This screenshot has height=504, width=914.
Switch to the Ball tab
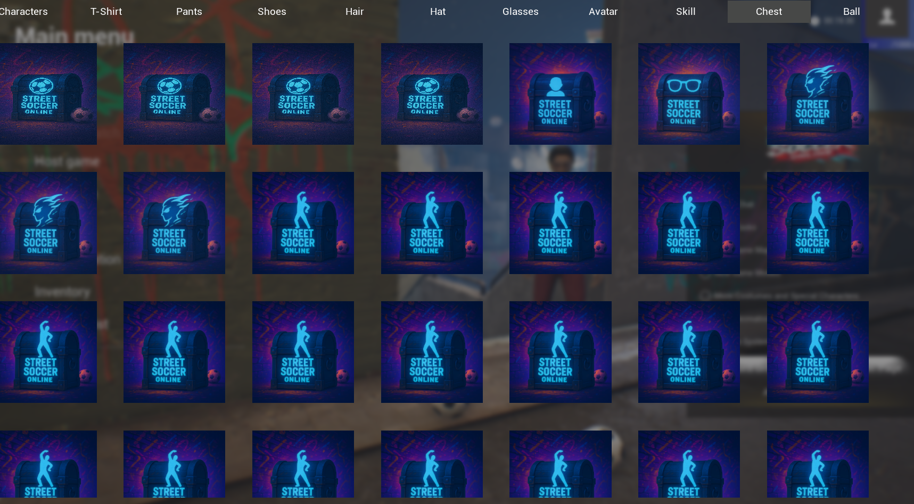click(851, 12)
